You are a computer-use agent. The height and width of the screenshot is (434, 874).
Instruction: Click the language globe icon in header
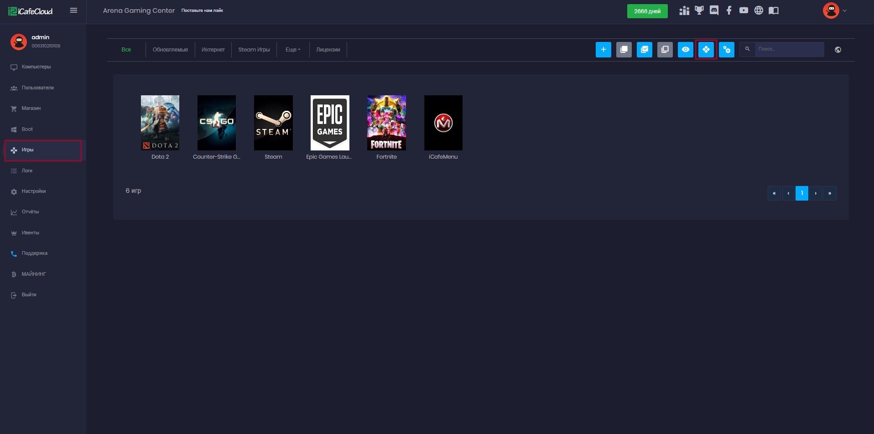click(x=759, y=10)
